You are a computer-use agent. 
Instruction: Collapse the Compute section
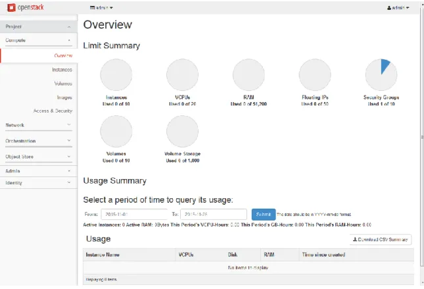click(39, 40)
